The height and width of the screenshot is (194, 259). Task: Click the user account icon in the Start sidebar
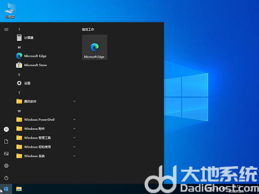pos(6,129)
